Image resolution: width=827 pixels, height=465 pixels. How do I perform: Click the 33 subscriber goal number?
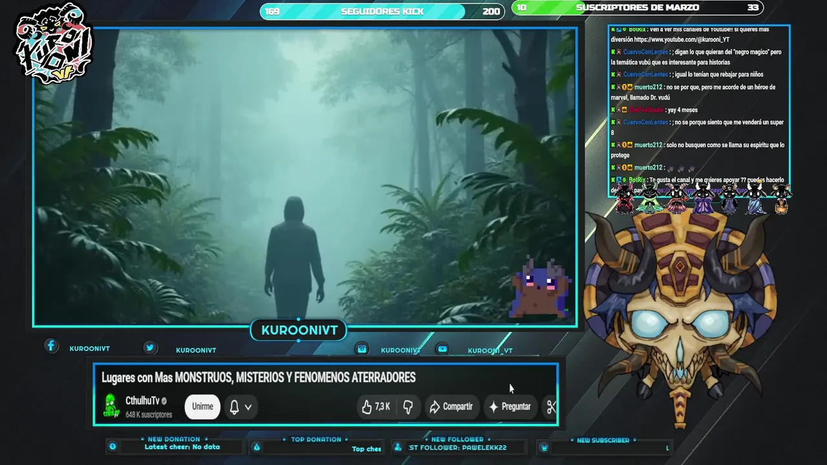coord(753,8)
